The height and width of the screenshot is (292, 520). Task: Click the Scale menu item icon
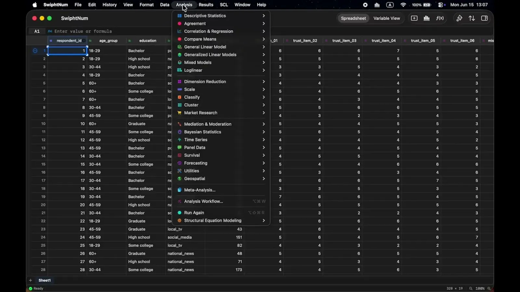pyautogui.click(x=179, y=89)
